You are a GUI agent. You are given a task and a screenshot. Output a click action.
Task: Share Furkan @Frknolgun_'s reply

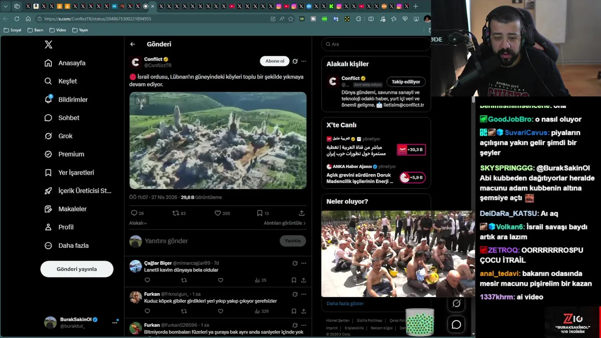pyautogui.click(x=303, y=311)
